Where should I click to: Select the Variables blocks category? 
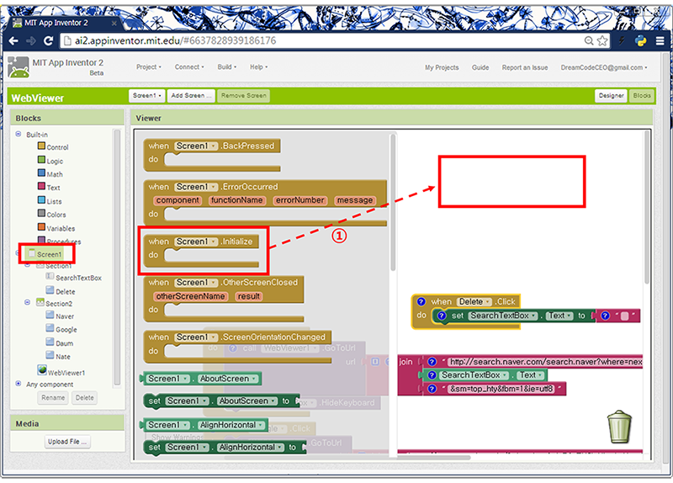point(56,228)
